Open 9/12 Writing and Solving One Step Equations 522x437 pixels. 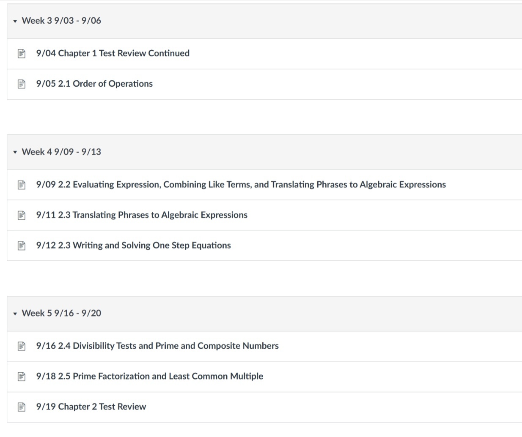click(x=133, y=245)
